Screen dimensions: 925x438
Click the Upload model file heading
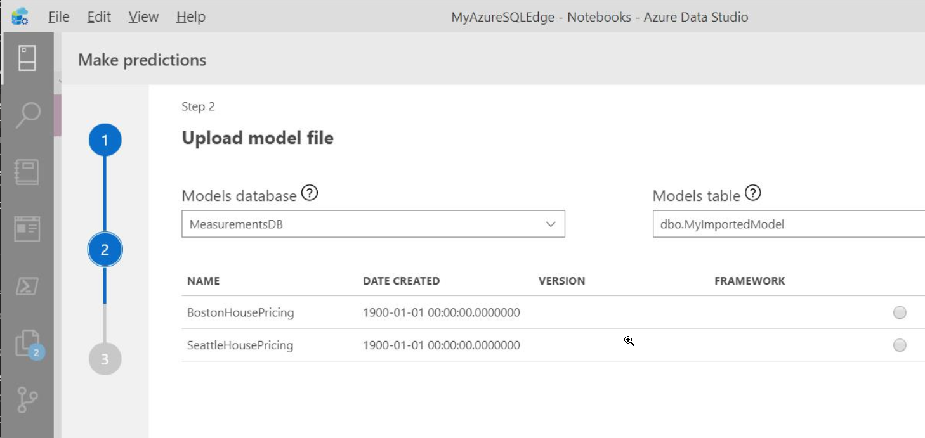click(x=258, y=138)
